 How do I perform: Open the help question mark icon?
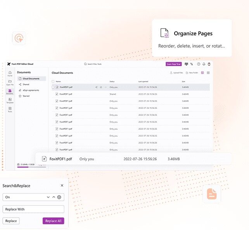click(x=199, y=64)
